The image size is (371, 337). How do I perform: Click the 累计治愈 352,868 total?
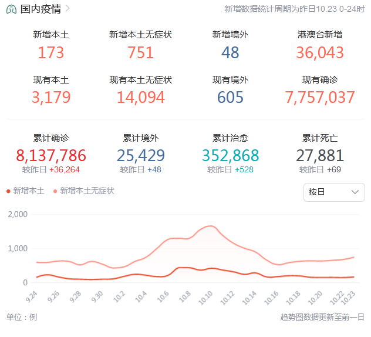230,155
